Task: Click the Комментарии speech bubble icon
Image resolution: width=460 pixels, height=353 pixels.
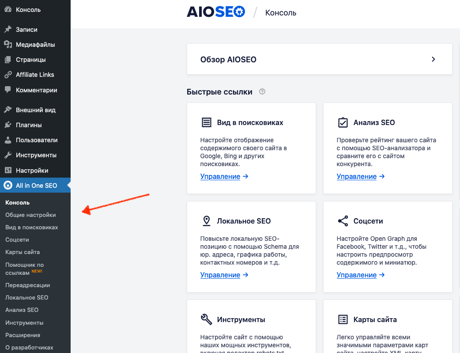Action: point(8,90)
